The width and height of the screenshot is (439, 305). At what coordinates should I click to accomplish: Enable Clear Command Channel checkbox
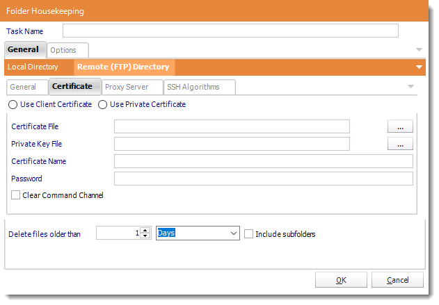point(16,195)
